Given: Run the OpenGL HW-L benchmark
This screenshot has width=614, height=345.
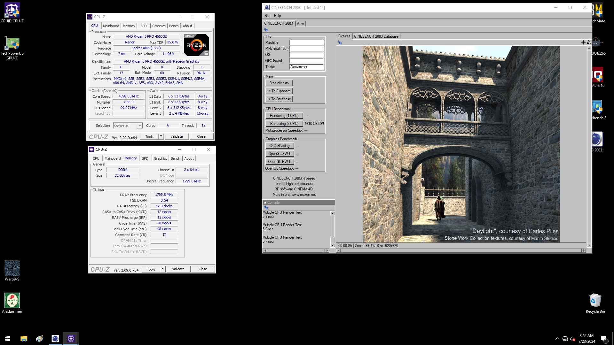Looking at the screenshot, I should (x=279, y=162).
